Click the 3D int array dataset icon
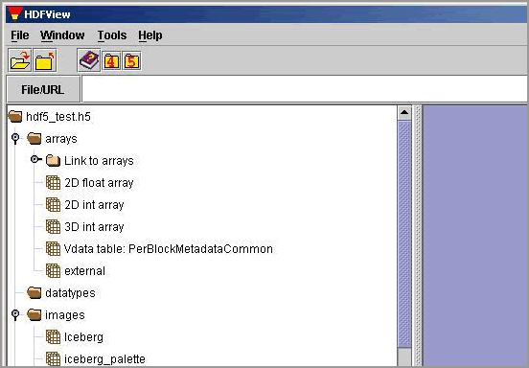The height and width of the screenshot is (368, 529). point(53,227)
